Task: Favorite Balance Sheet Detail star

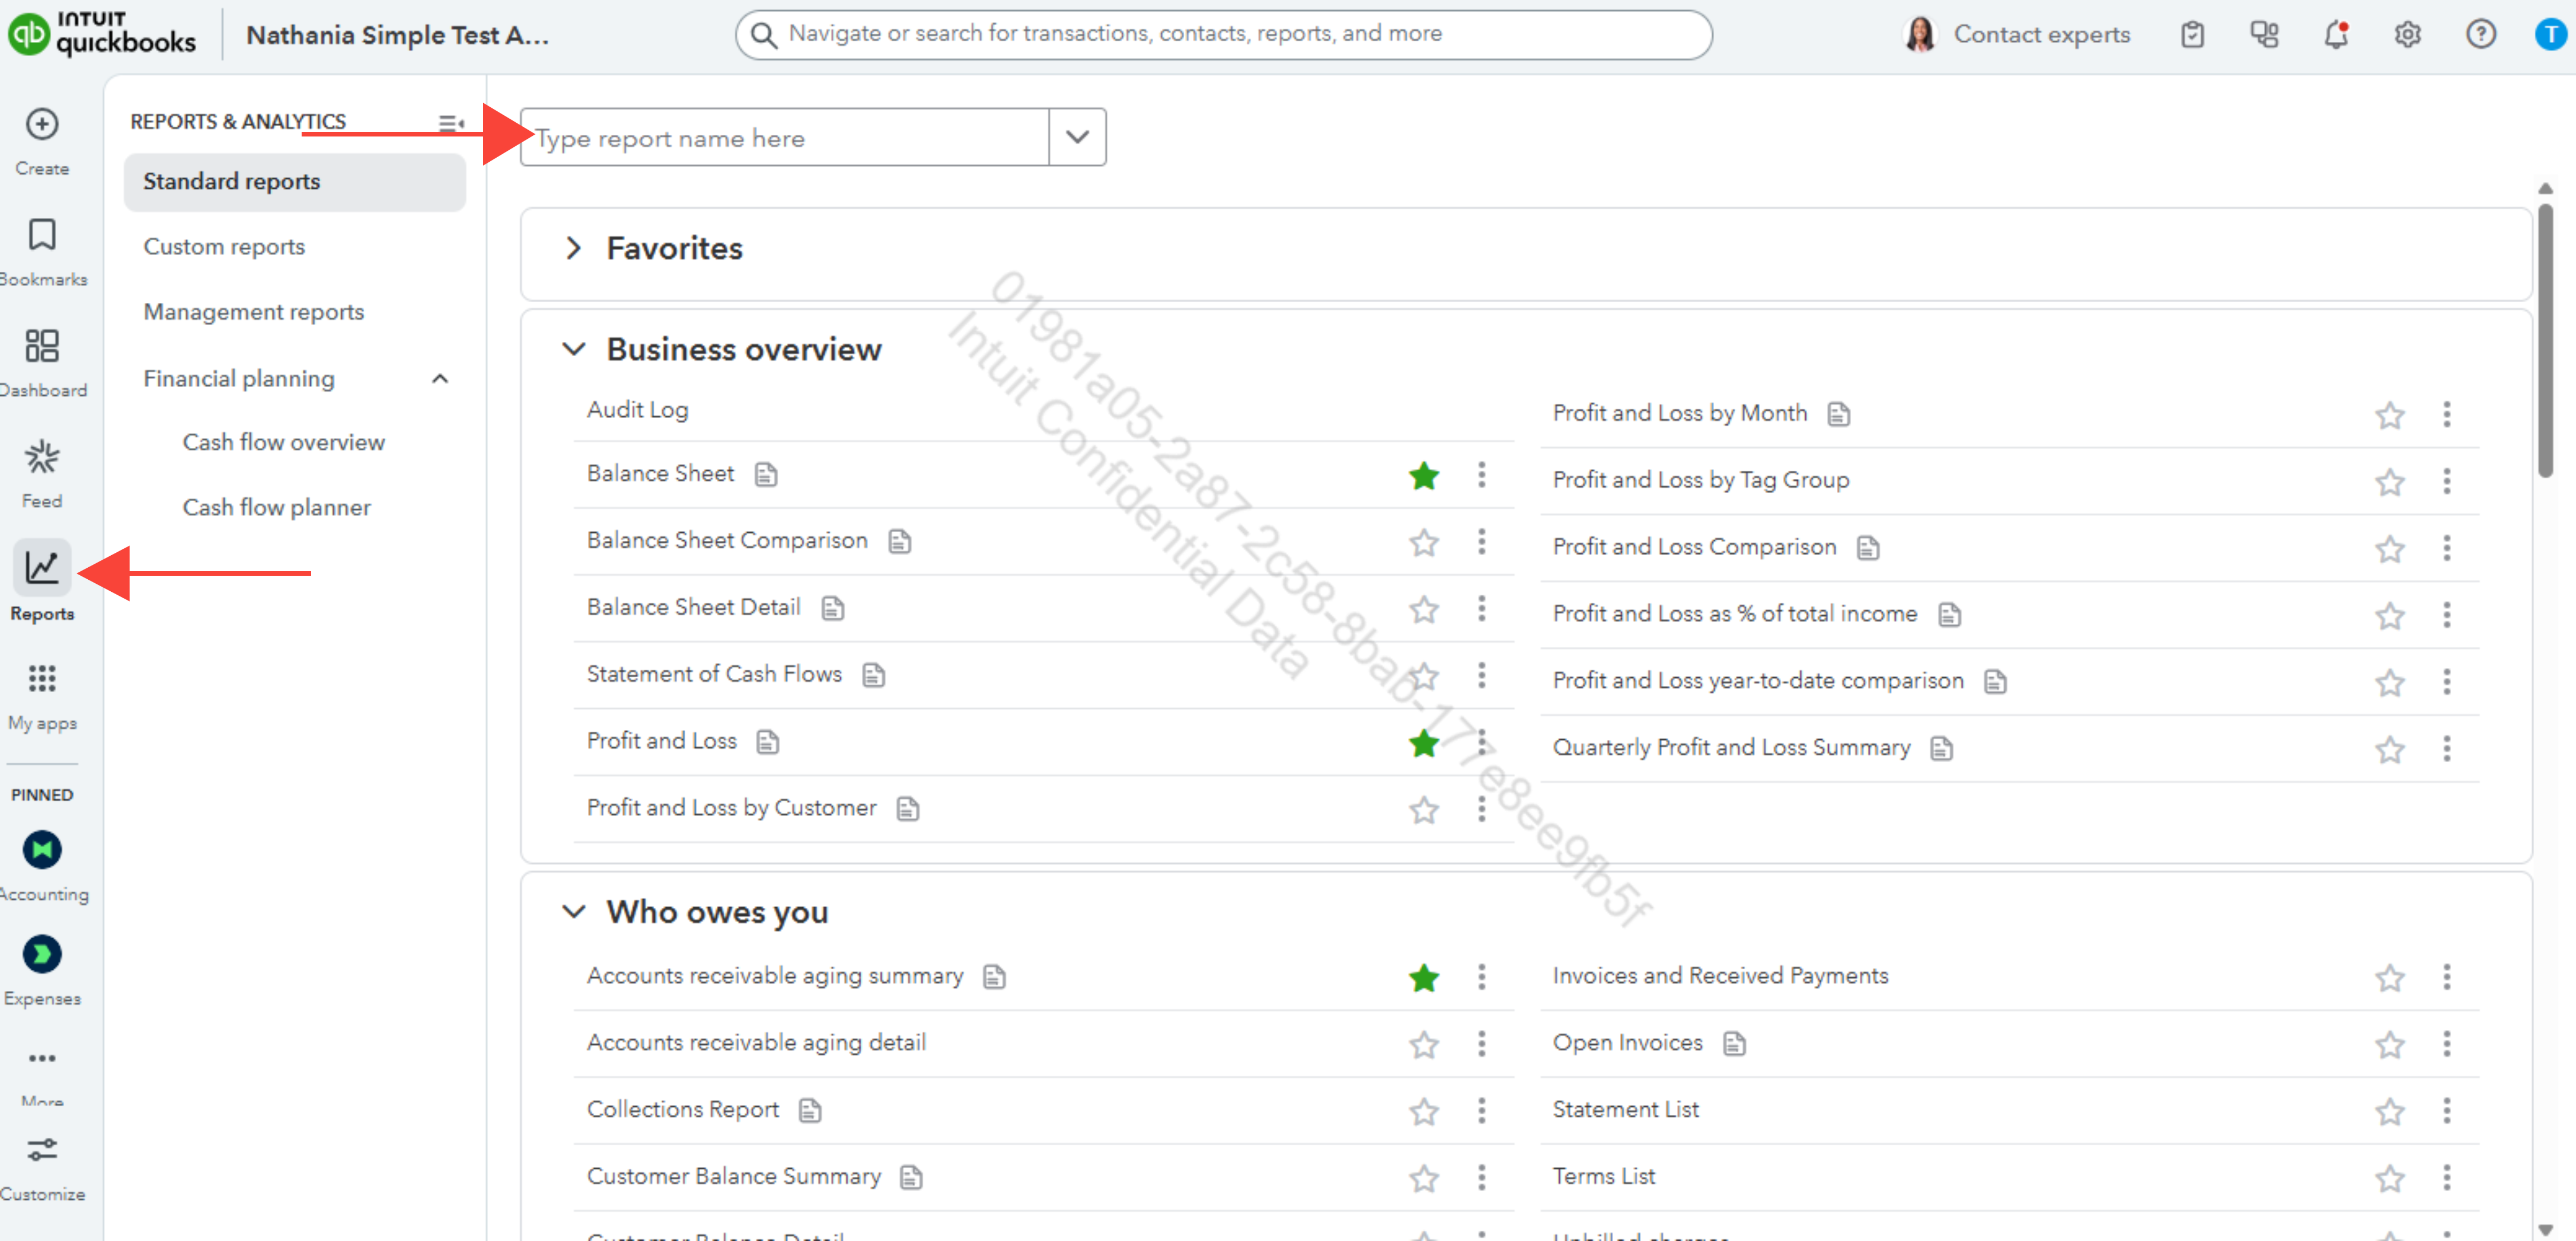Action: pyautogui.click(x=1424, y=610)
